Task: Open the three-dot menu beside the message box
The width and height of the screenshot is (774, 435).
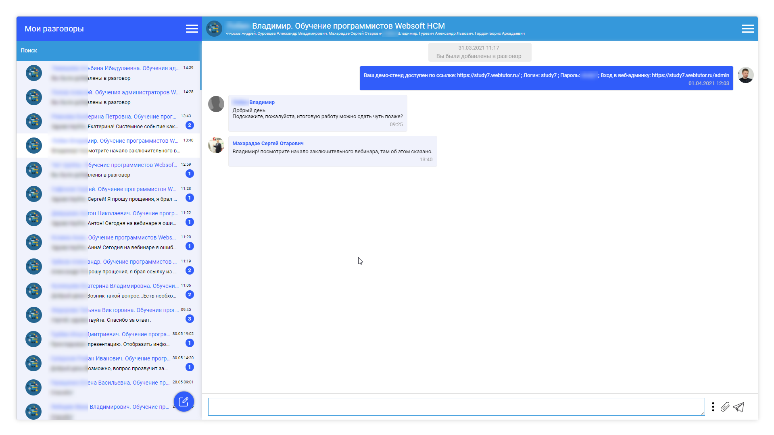Action: click(713, 407)
